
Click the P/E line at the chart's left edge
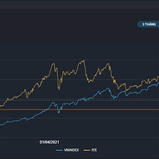[1, 106]
